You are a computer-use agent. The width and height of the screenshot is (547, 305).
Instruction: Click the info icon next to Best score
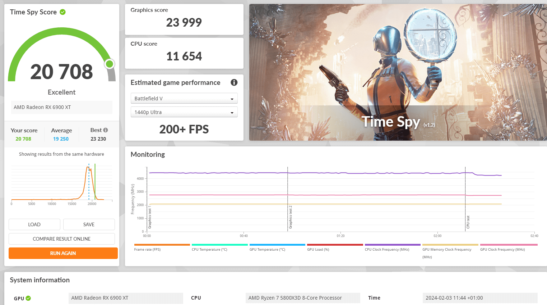[x=106, y=130]
